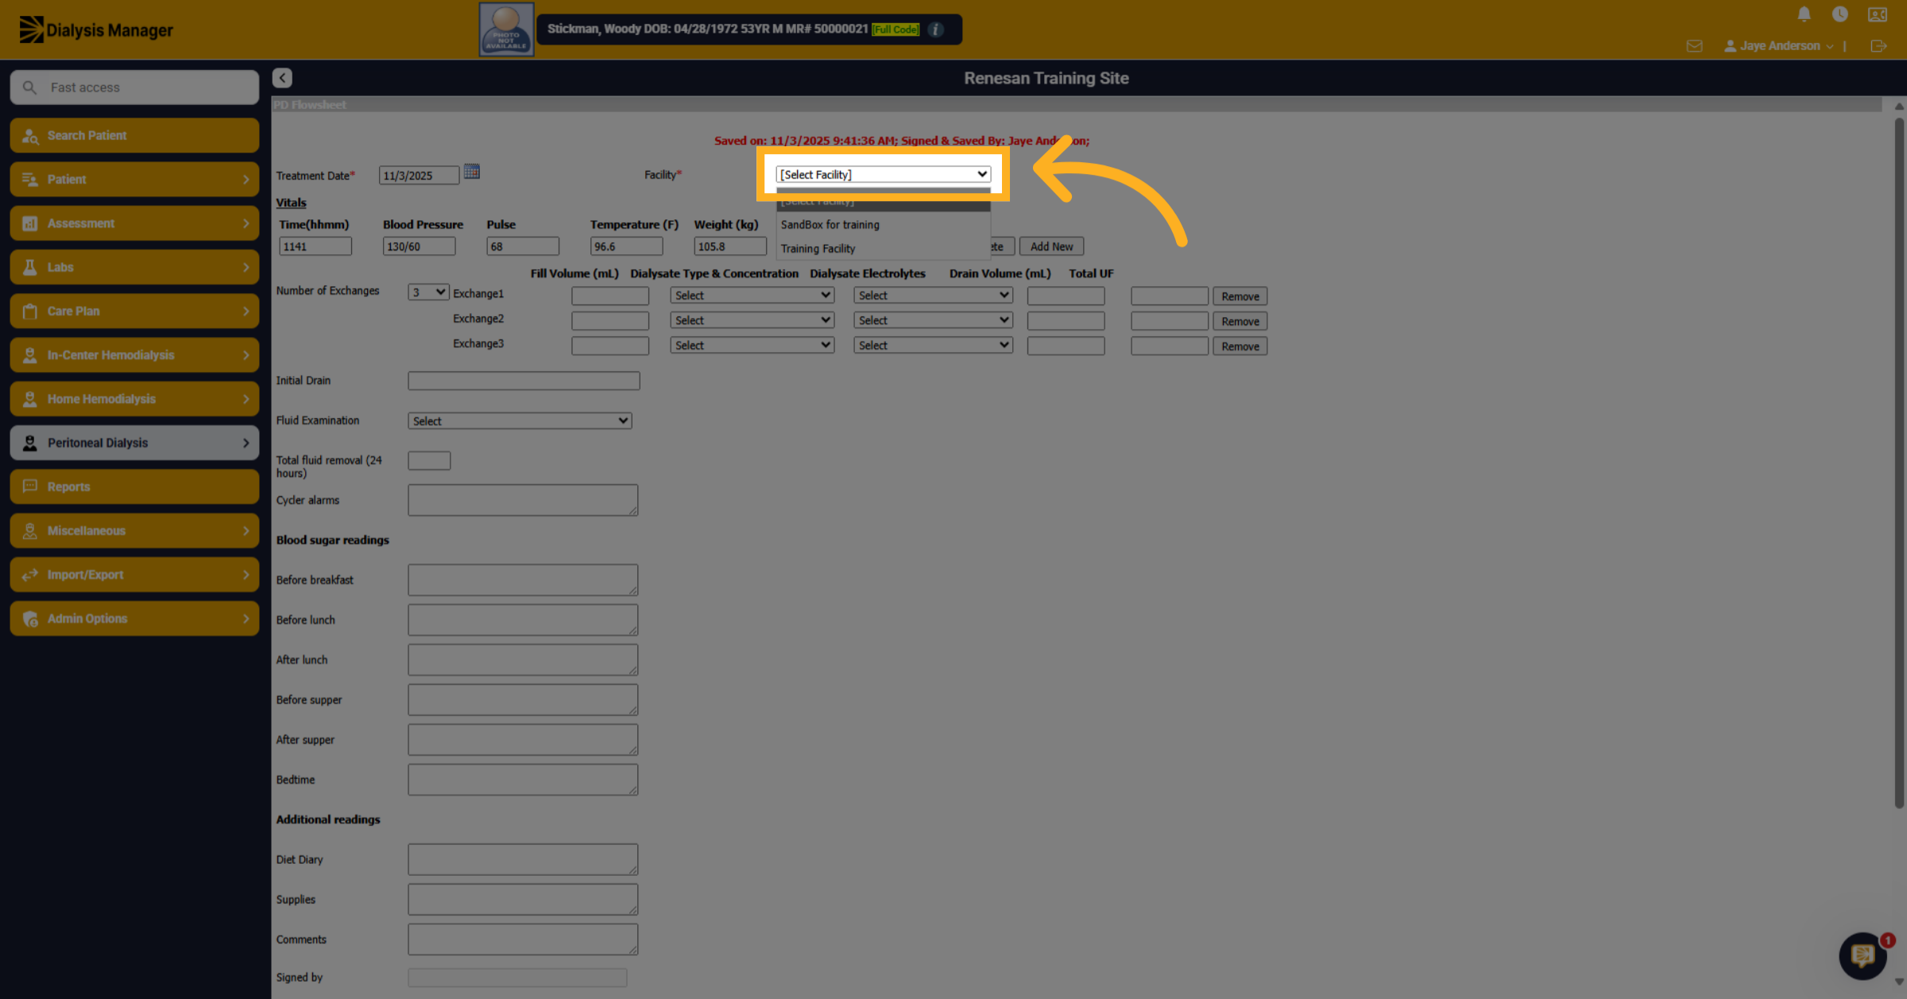The height and width of the screenshot is (999, 1907).
Task: Open the Select Facility dropdown
Action: 883,174
